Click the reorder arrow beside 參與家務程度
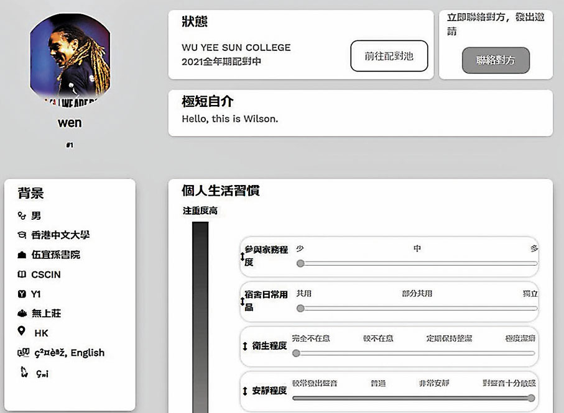The height and width of the screenshot is (413, 564). coord(243,256)
